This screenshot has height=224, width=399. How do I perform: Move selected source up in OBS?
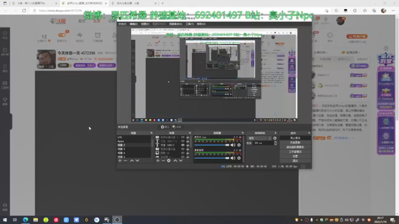(176, 160)
